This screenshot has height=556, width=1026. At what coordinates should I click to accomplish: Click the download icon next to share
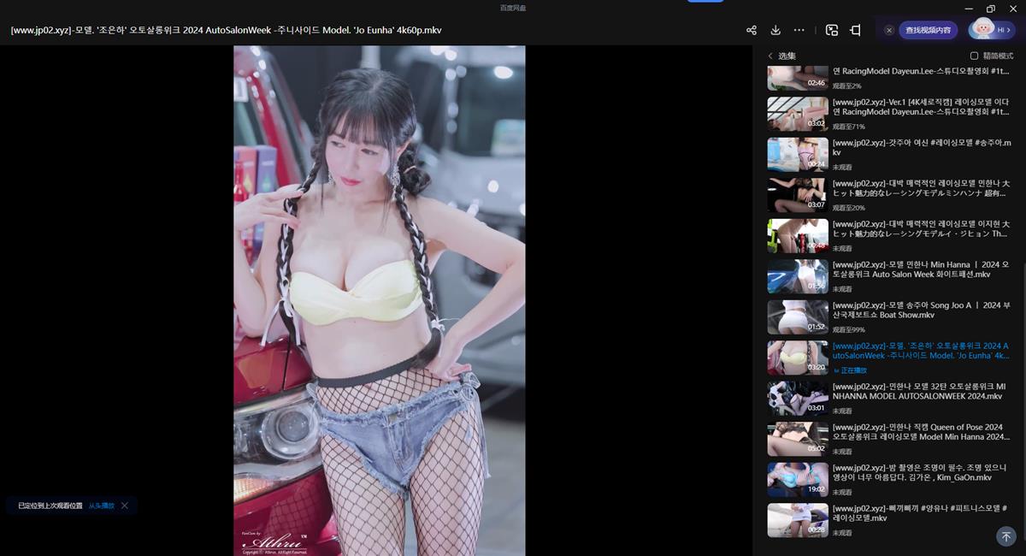(x=775, y=30)
